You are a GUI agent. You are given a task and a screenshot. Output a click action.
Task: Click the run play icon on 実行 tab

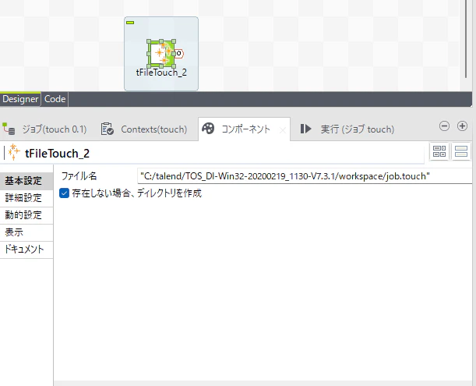305,129
